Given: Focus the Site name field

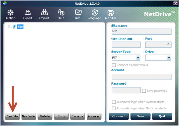Looking at the screenshot, I should [142, 31].
